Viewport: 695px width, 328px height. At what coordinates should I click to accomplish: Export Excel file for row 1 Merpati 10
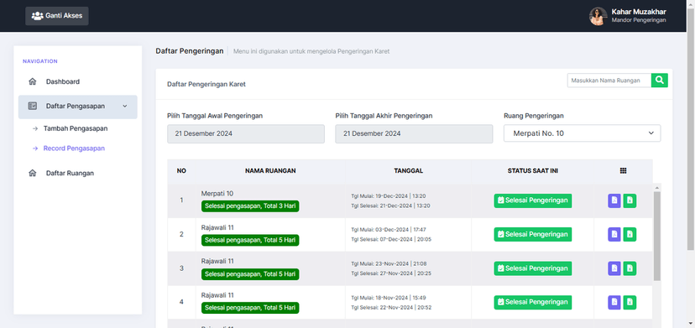coord(630,200)
